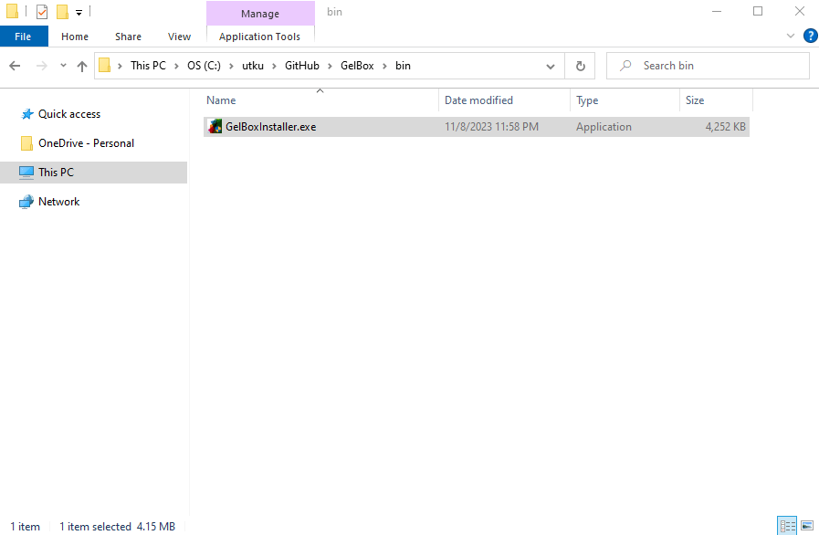Expand chevron after GitHub breadcrumb

[x=331, y=66]
